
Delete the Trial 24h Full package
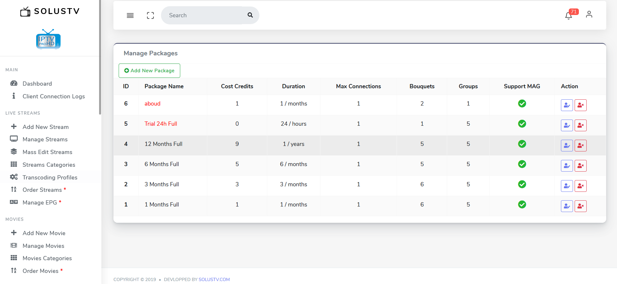point(580,125)
